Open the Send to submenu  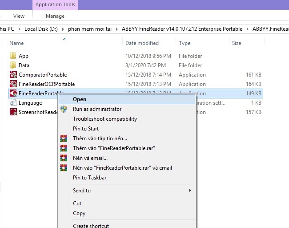click(127, 191)
